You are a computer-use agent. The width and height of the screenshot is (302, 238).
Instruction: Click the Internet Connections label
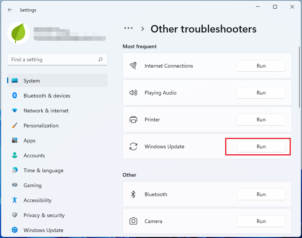coord(169,66)
